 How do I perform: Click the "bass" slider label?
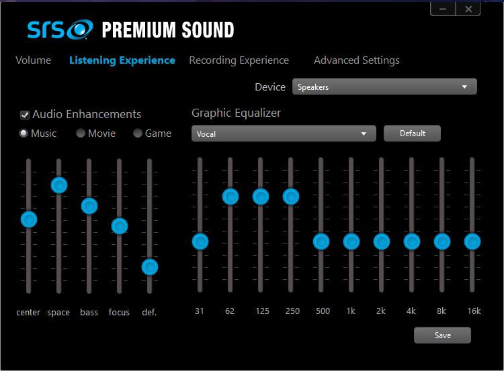click(x=89, y=312)
